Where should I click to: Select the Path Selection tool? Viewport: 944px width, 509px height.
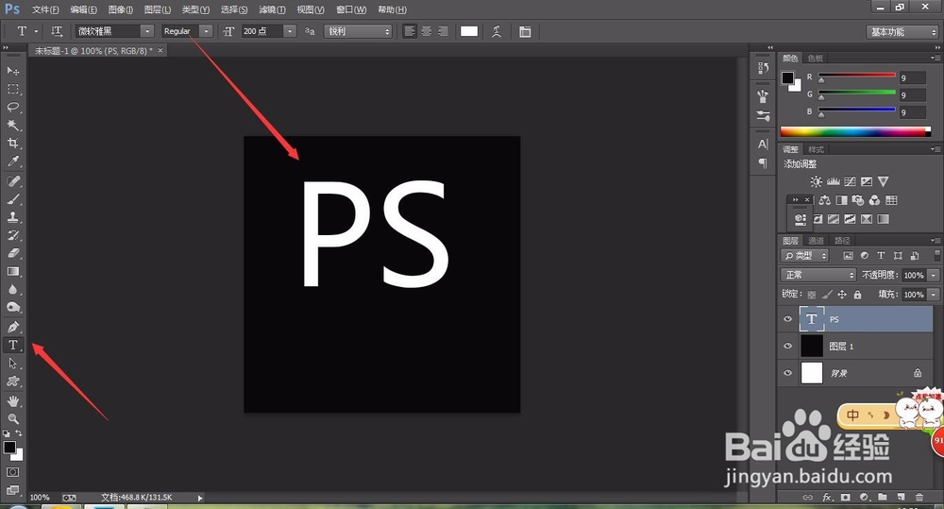12,364
